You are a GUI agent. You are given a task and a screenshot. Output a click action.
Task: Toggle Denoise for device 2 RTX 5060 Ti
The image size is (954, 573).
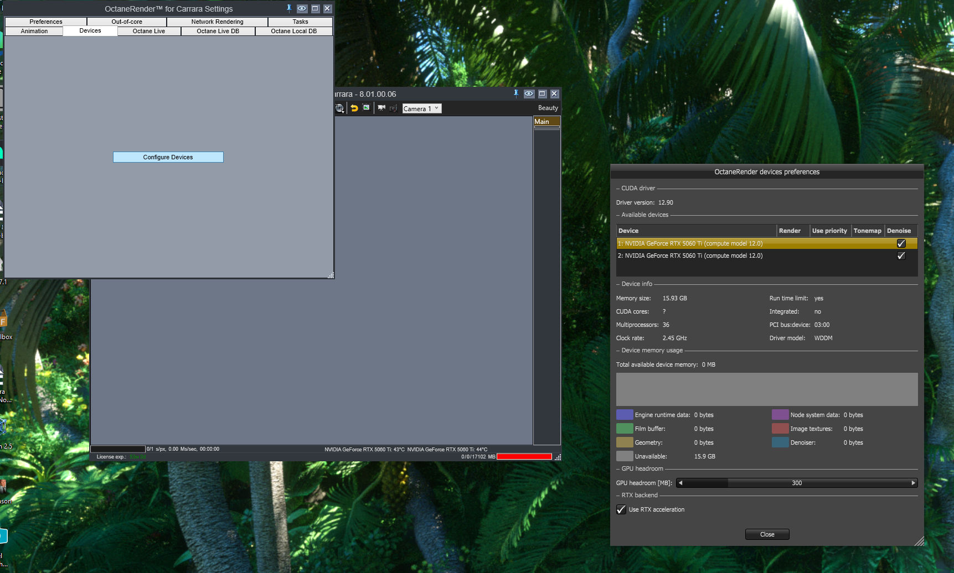click(901, 256)
